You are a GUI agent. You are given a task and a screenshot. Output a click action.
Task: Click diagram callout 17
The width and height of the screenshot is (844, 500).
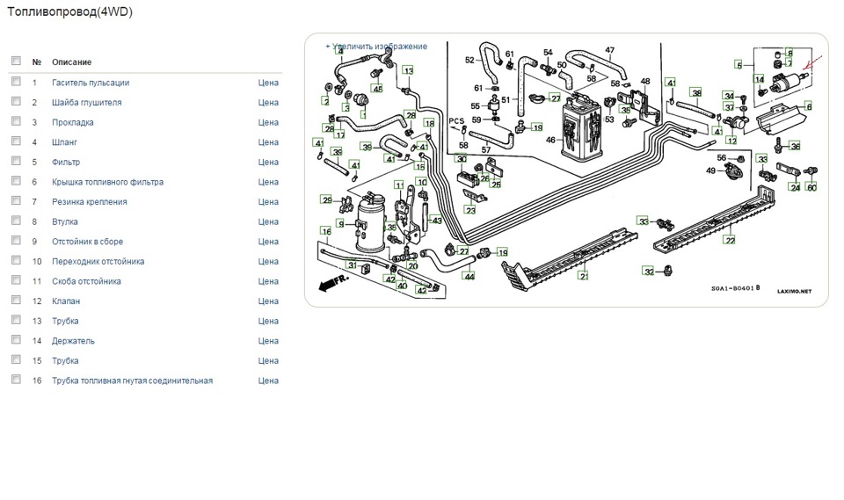pos(340,134)
